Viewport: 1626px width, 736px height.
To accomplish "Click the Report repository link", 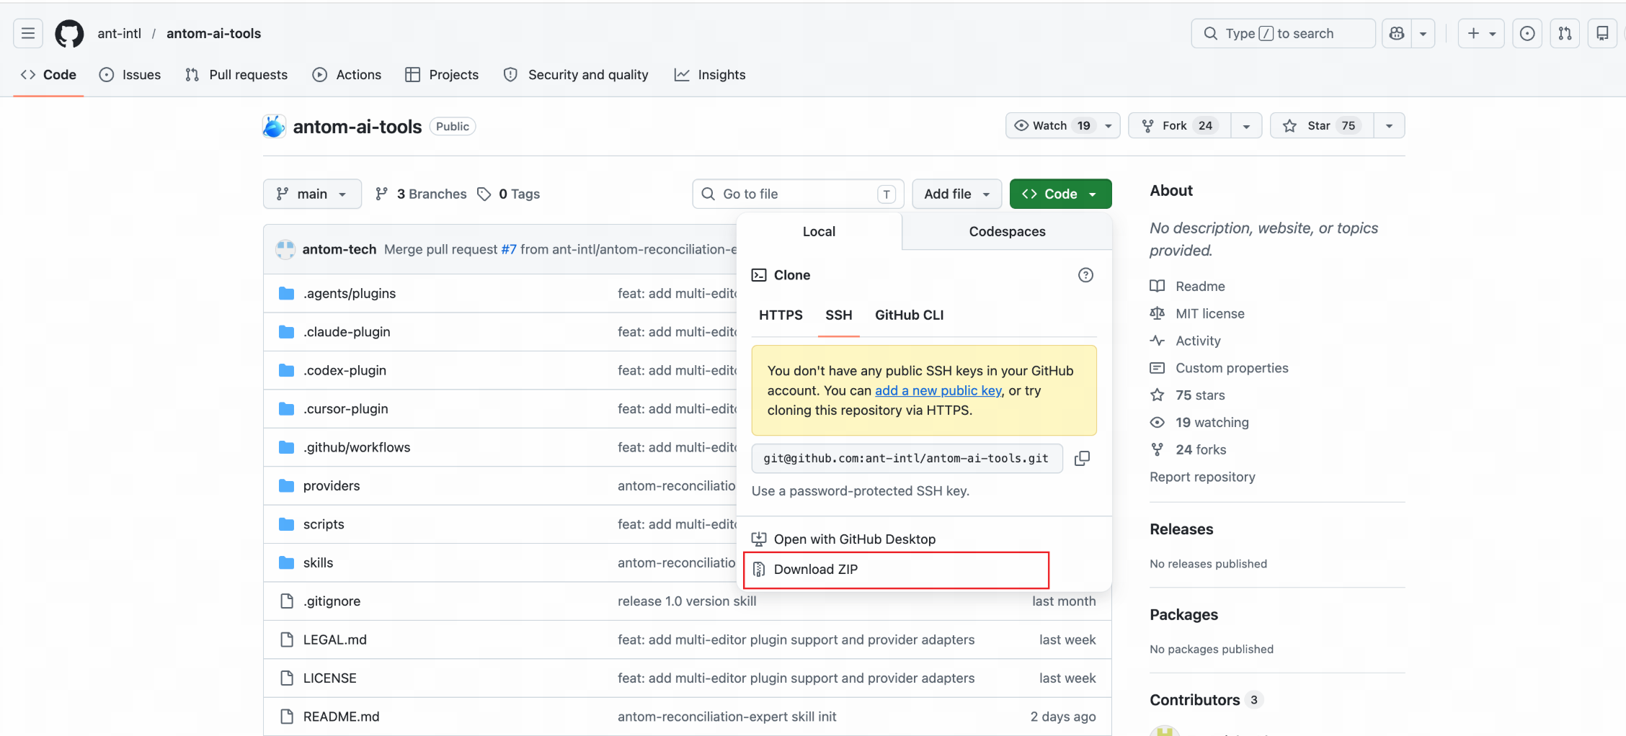I will [1202, 477].
